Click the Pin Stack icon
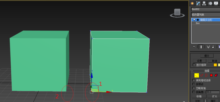This screenshot has width=220, height=102. [x=194, y=47]
